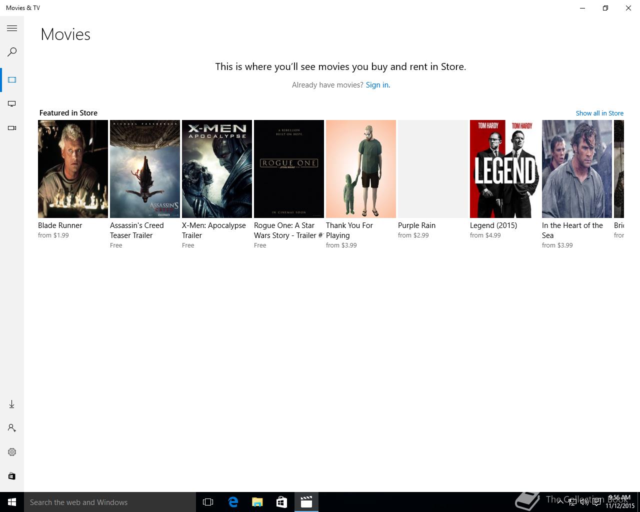This screenshot has height=512, width=640.
Task: Click Assassin's Creed Teaser Trailer title text
Action: pos(137,230)
